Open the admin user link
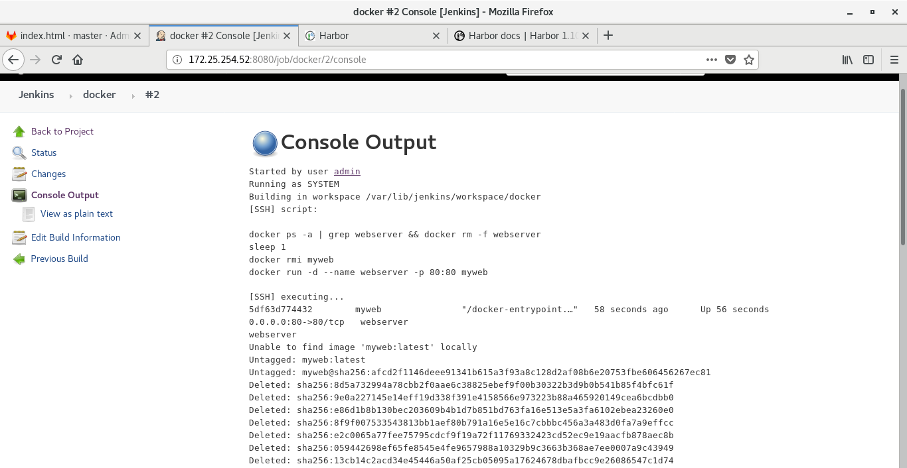This screenshot has height=468, width=907. coord(347,171)
